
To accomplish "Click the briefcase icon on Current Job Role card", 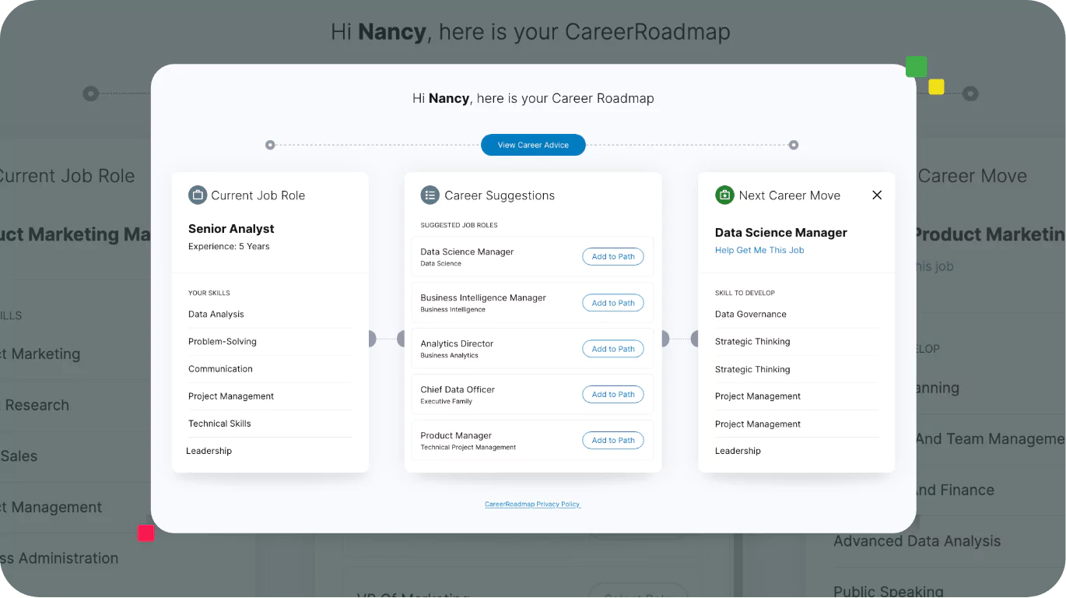I will click(x=198, y=195).
